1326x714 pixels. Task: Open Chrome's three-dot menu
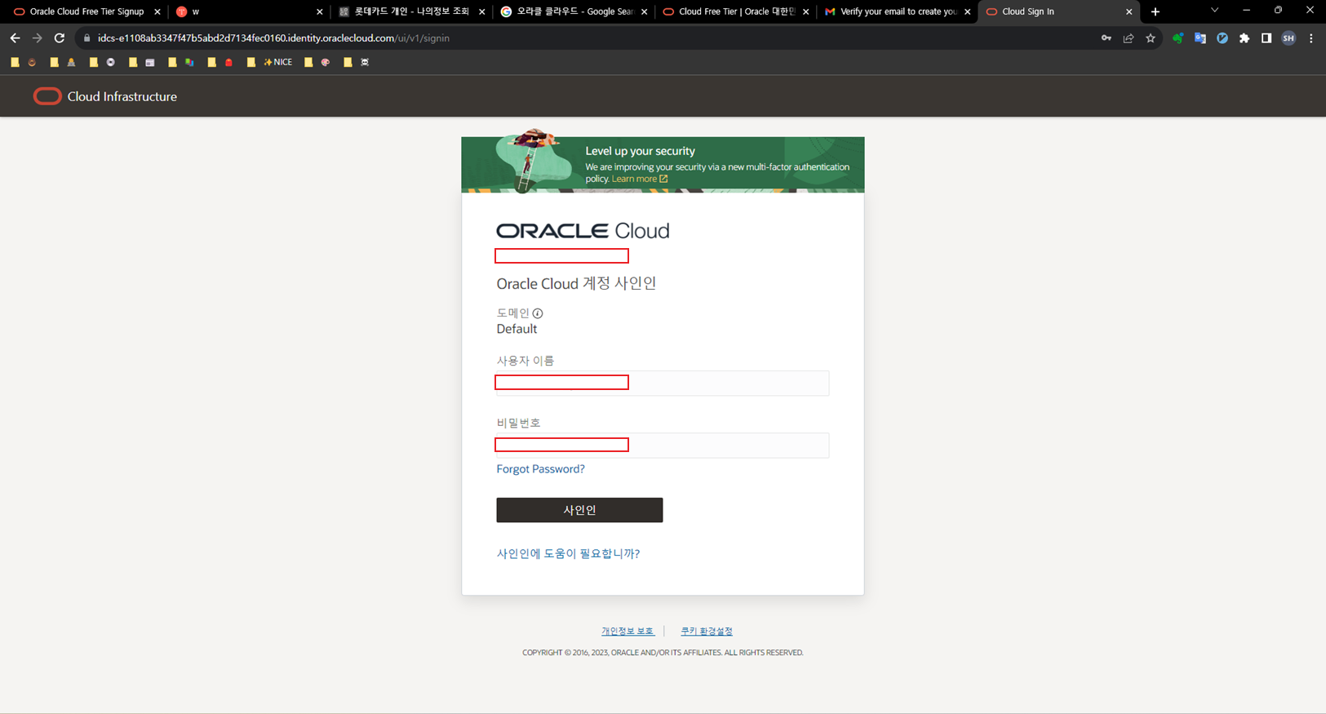coord(1311,38)
